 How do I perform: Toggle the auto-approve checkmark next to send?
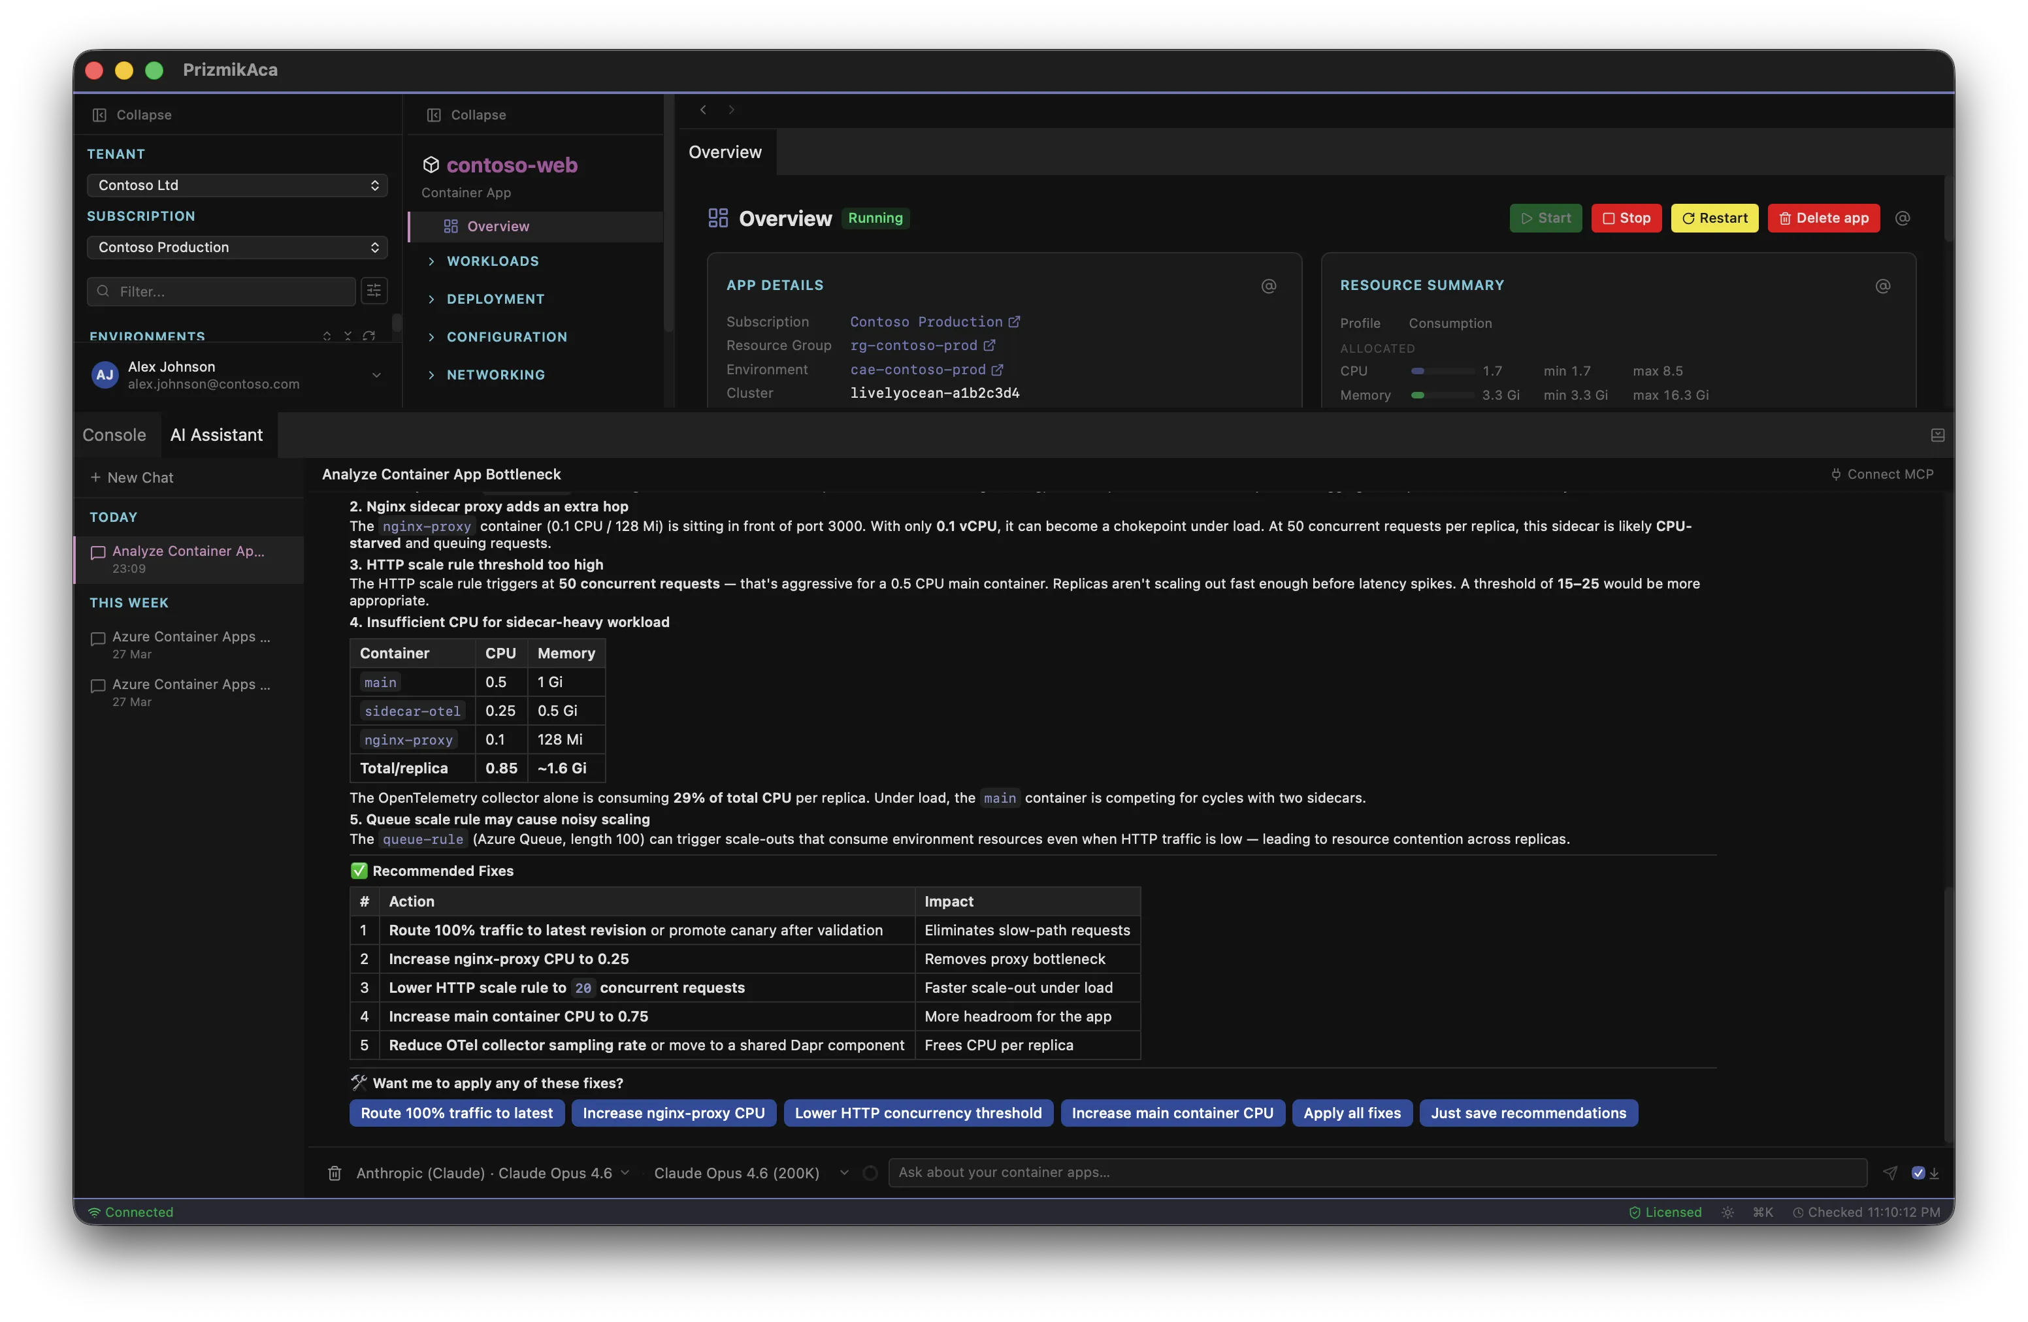(x=1919, y=1173)
